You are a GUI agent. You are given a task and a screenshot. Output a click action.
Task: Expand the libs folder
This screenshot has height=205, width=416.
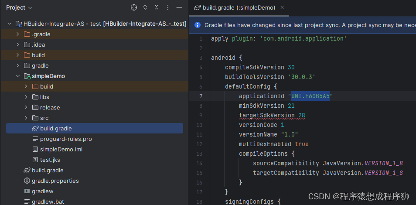(x=26, y=97)
